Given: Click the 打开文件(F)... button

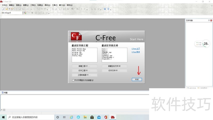Looking at the screenshot, I should (114, 71).
